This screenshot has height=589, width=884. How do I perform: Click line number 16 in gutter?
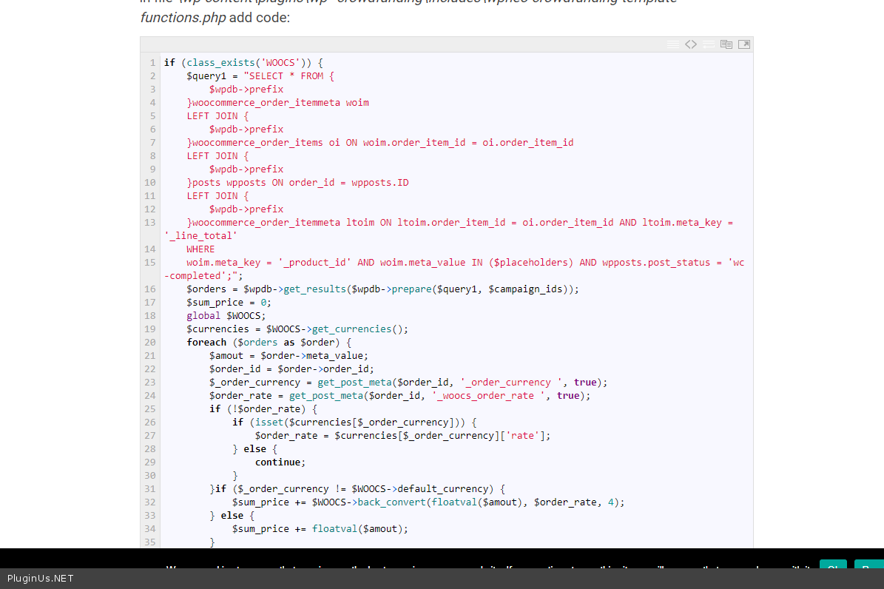pyautogui.click(x=150, y=289)
